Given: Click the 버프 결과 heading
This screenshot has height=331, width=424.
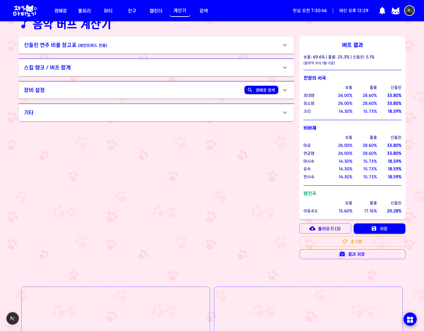Looking at the screenshot, I should (x=352, y=45).
